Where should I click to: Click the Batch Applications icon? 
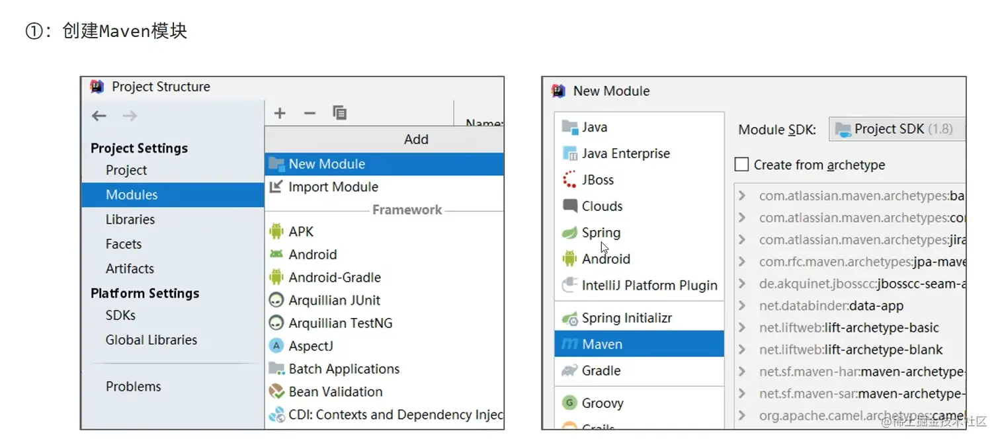point(276,369)
